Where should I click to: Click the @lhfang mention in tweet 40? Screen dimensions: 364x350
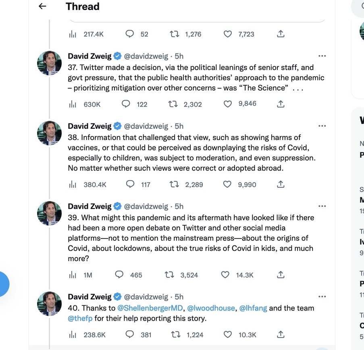coord(253,308)
